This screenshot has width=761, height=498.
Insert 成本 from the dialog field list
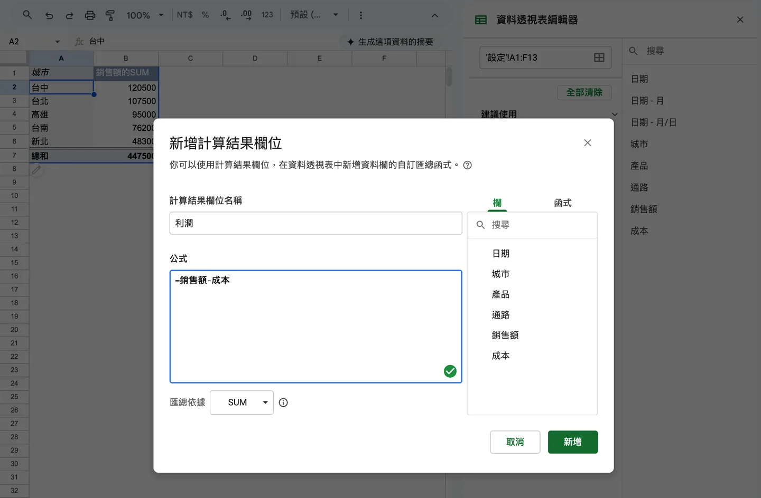click(x=500, y=356)
